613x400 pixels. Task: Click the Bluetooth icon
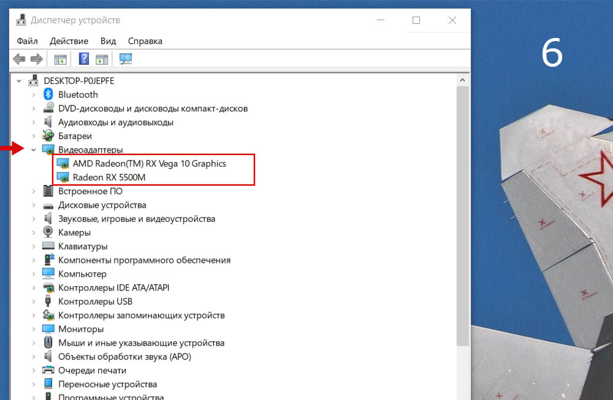tap(48, 94)
